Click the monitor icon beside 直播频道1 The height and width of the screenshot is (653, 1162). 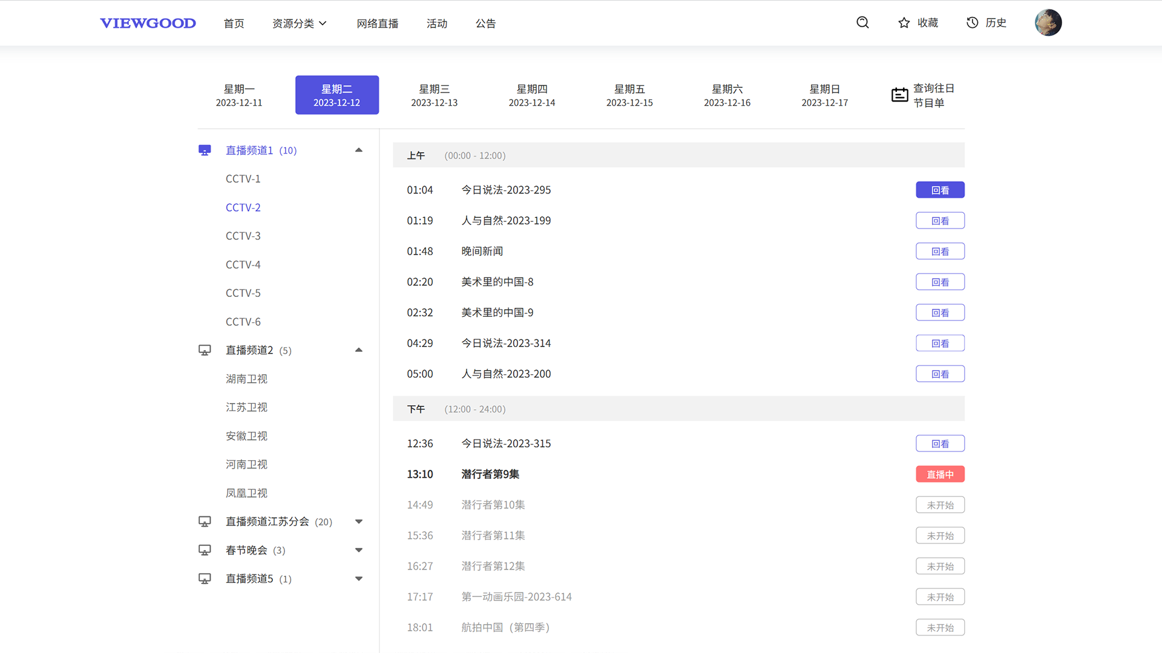coord(205,150)
